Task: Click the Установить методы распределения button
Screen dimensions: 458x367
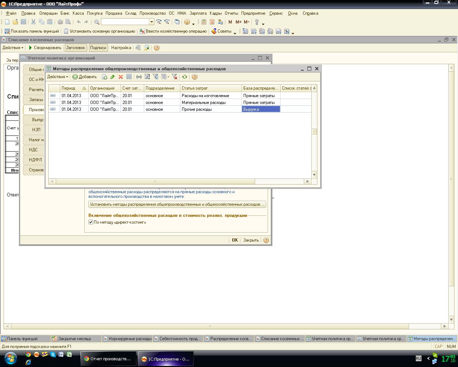Action: coord(177,204)
